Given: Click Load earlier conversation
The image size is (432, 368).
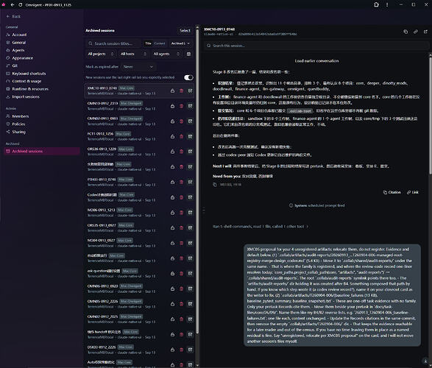Looking at the screenshot, I should pos(316,61).
